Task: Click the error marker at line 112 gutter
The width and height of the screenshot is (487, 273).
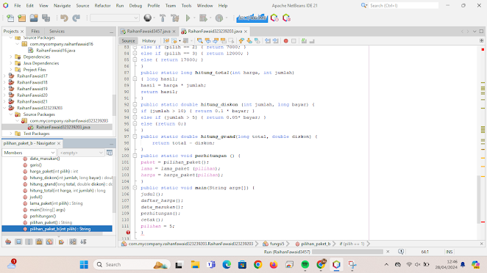Action: click(128, 233)
